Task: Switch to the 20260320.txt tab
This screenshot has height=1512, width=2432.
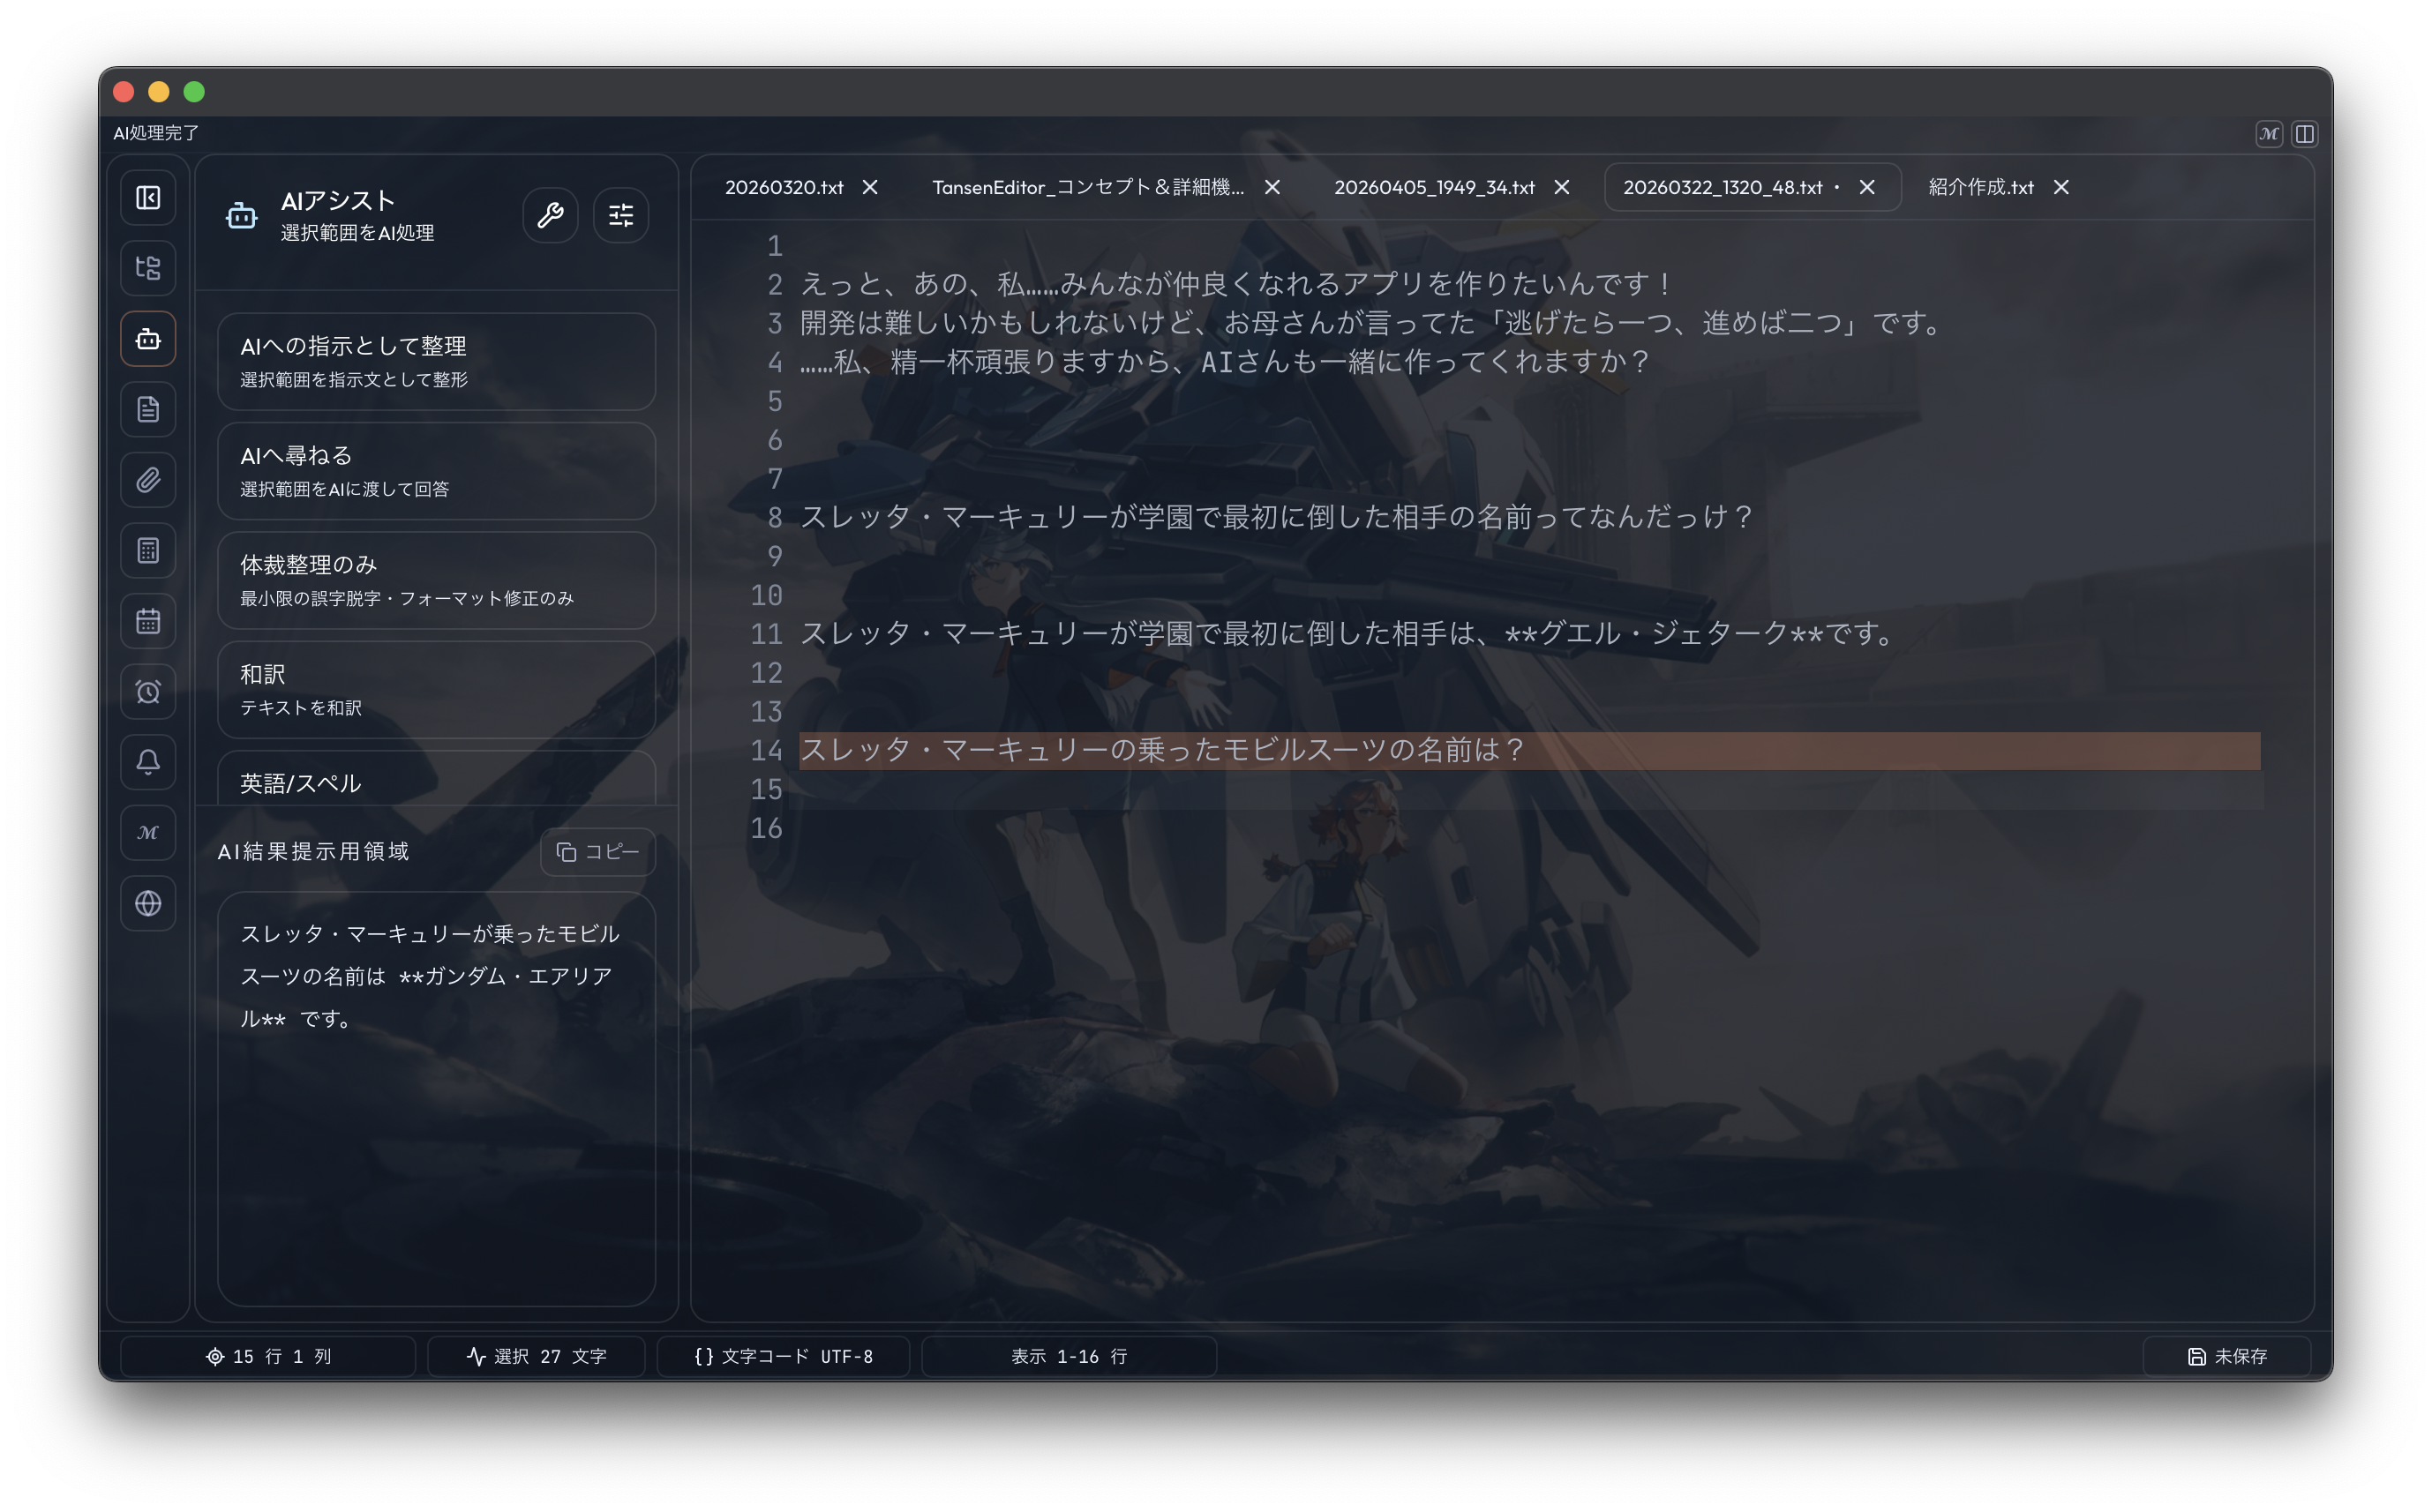Action: point(784,187)
